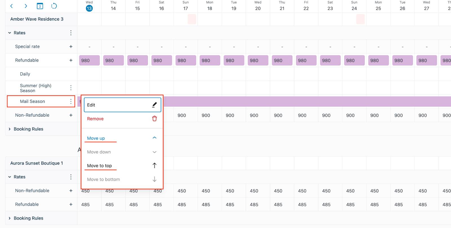The width and height of the screenshot is (451, 228).
Task: Click the down arrow beside Move to bottom
Action: pos(154,179)
